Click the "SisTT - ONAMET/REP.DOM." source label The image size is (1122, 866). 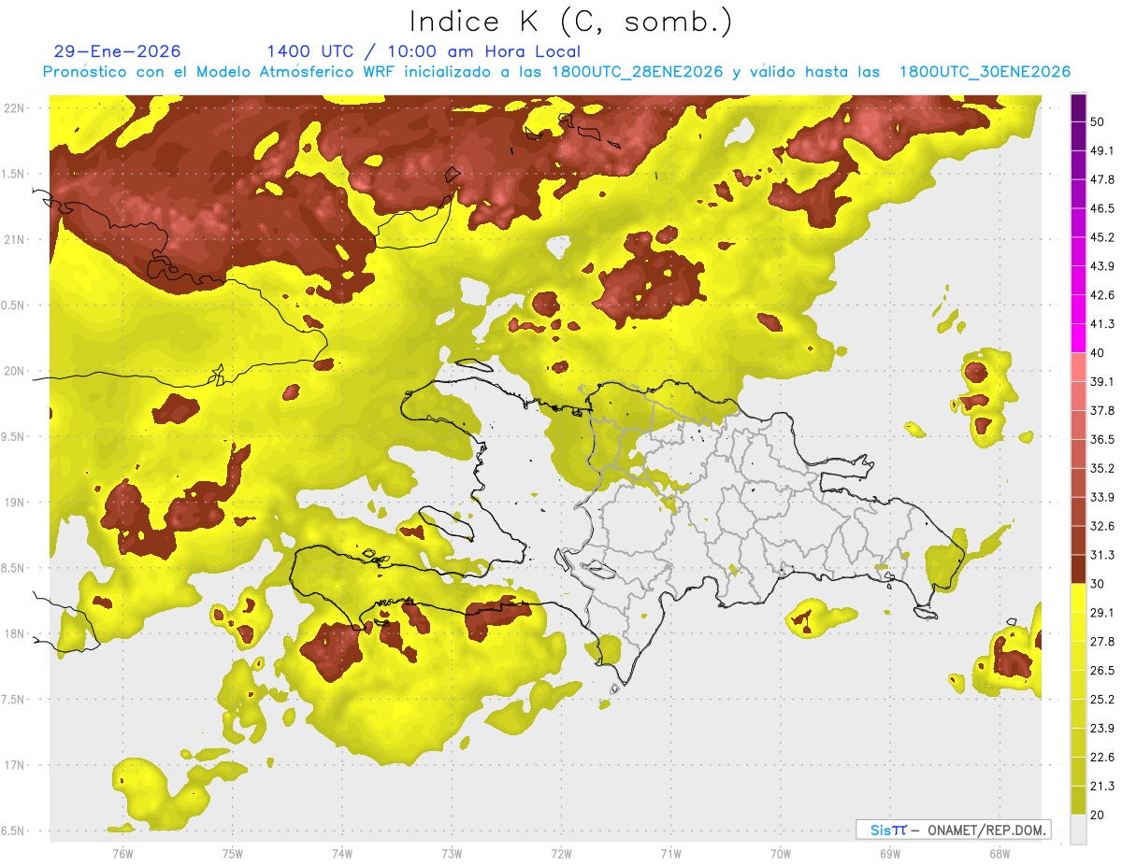point(955,830)
